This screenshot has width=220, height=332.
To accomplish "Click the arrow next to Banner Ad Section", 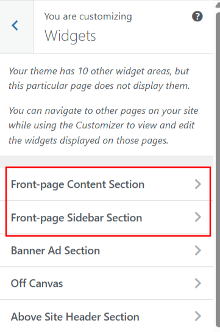I will coord(197,251).
